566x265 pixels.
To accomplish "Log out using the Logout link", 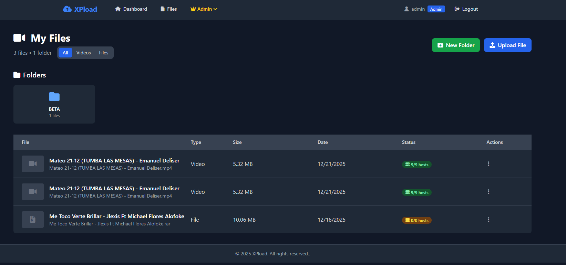I will (x=466, y=9).
